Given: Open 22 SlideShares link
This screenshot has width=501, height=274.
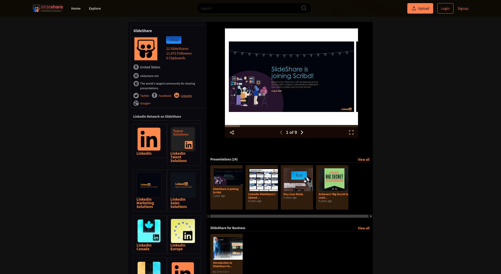Looking at the screenshot, I should pos(177,49).
